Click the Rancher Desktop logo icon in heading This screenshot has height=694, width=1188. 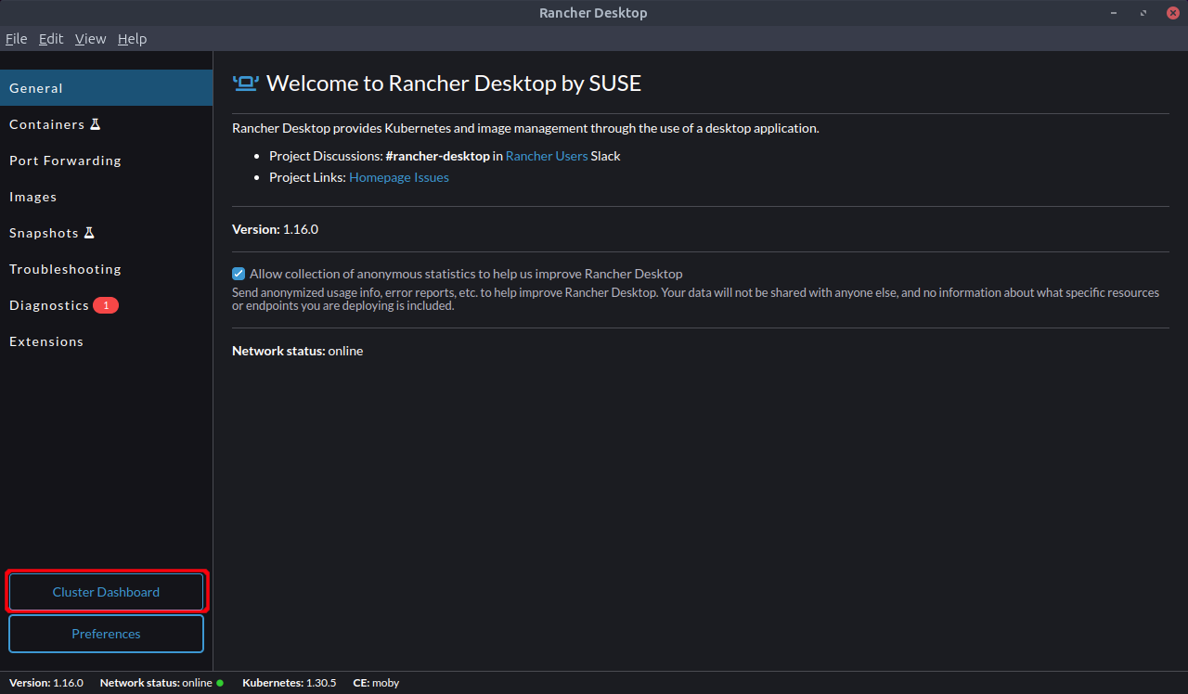coord(245,84)
